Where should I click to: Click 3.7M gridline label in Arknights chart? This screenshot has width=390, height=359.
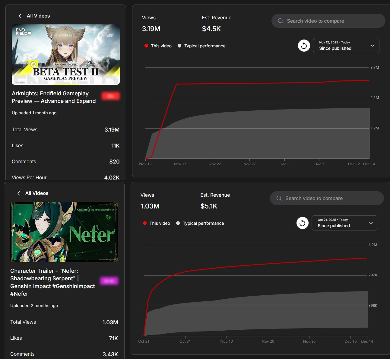point(375,67)
